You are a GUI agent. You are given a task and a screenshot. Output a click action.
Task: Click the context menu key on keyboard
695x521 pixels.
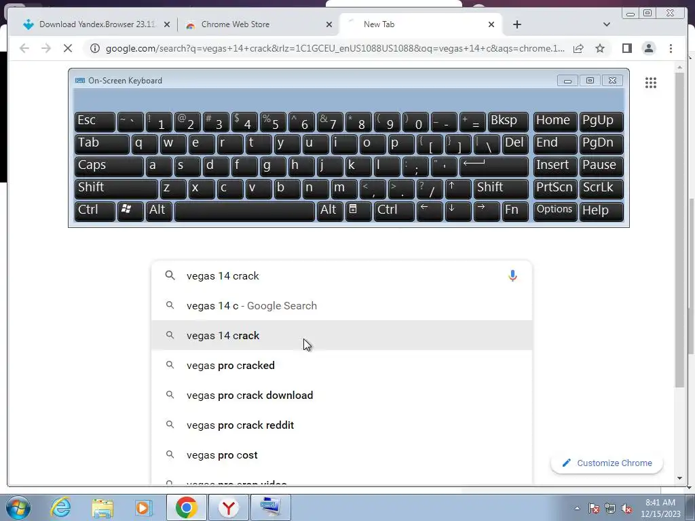[358, 211]
